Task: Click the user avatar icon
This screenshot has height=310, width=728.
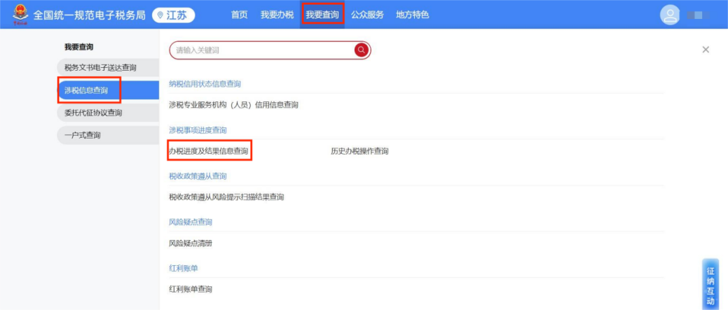Action: click(x=670, y=15)
